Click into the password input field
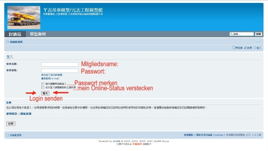The image size is (268, 151). click(x=60, y=71)
